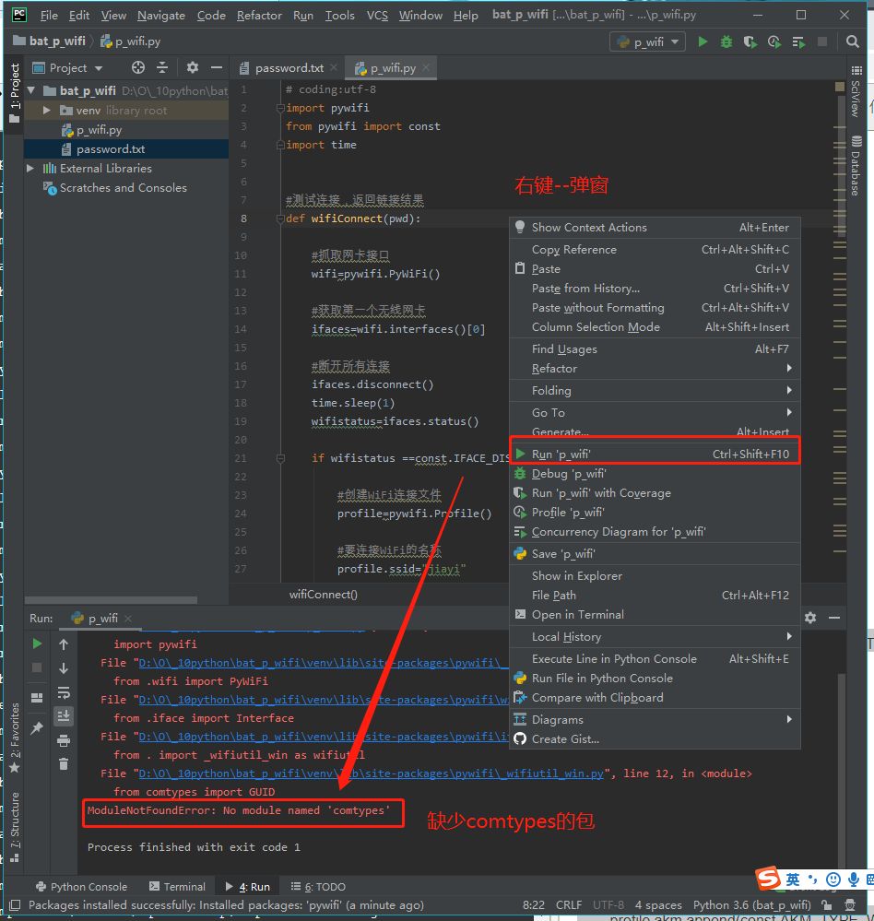Click the Debug bug icon in top toolbar
Viewport: 874px width, 921px height.
pyautogui.click(x=726, y=41)
